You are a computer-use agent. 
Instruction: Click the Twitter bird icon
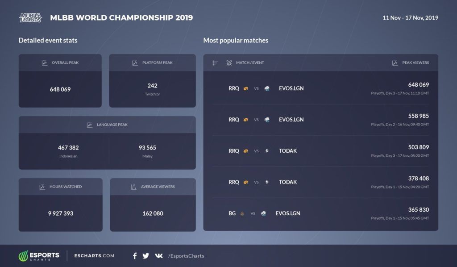click(x=146, y=256)
